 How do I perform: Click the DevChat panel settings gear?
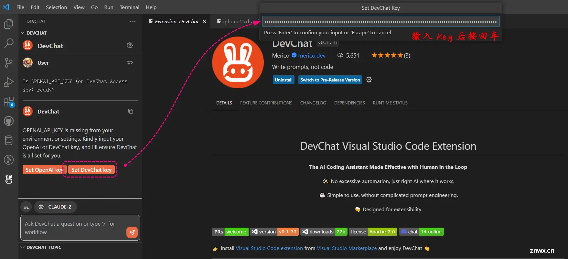130,45
